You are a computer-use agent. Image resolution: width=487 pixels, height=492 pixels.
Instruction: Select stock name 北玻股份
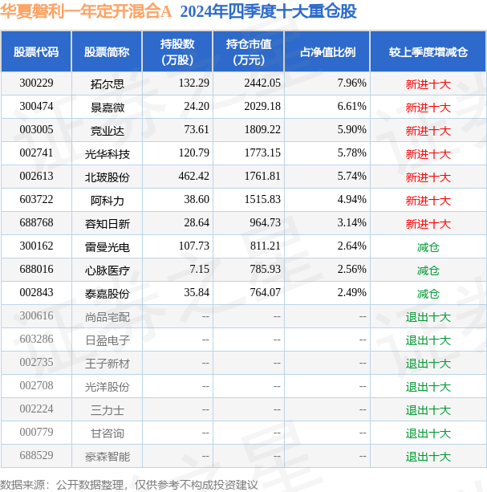(x=108, y=177)
